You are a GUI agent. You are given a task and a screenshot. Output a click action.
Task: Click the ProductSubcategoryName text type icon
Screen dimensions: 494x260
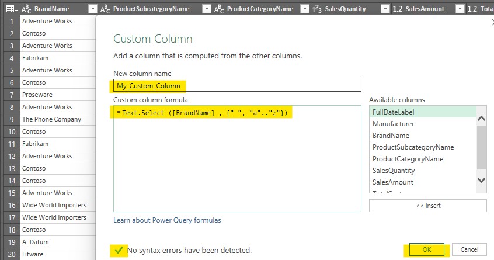click(105, 9)
